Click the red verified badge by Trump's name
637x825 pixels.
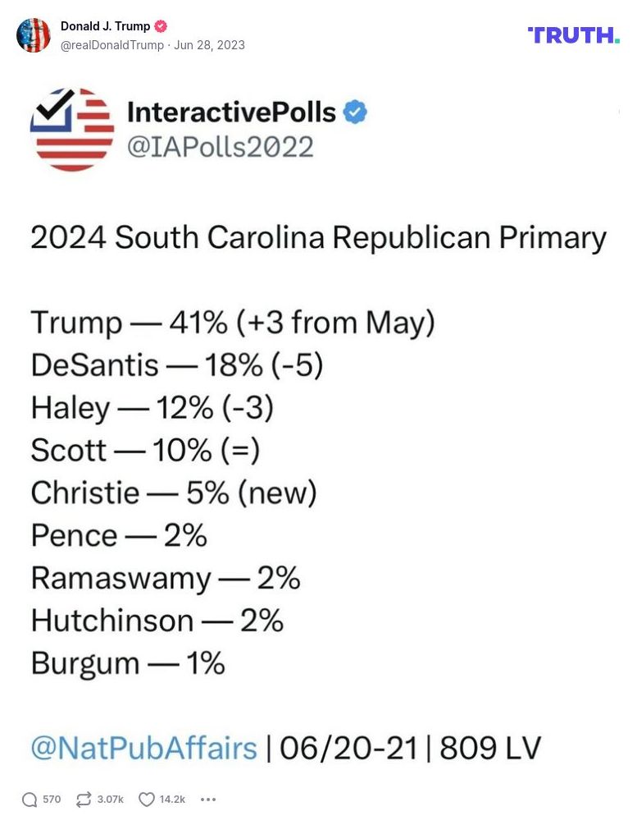(x=162, y=26)
